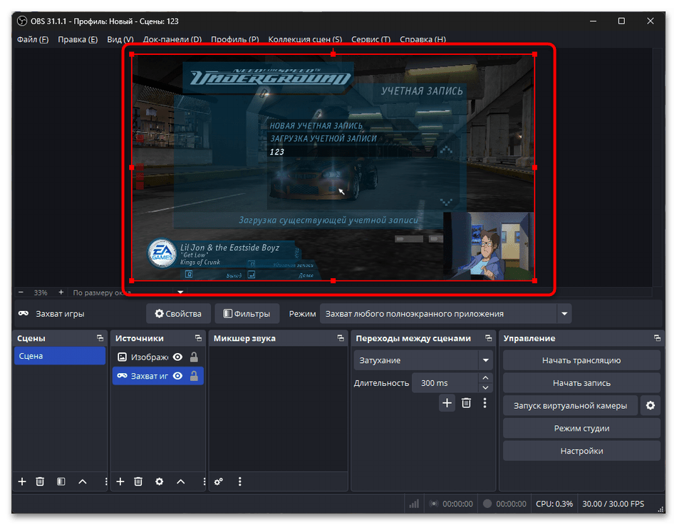
Task: Click streaming timer in status bar
Action: 458,504
